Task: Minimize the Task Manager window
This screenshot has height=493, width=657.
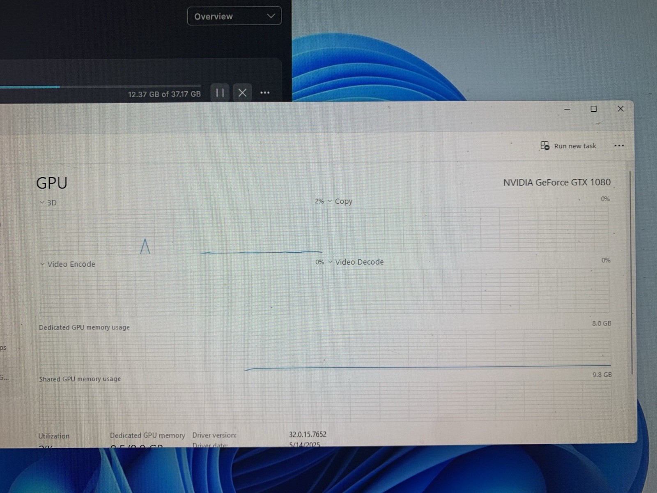Action: 567,109
